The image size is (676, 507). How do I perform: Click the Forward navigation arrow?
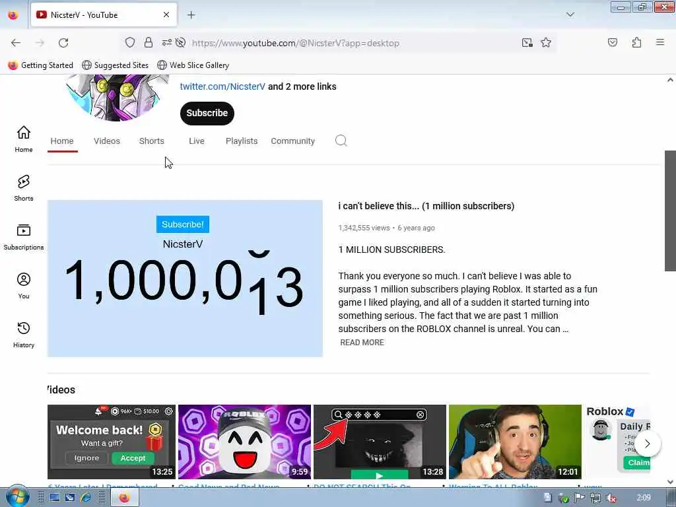(x=40, y=43)
